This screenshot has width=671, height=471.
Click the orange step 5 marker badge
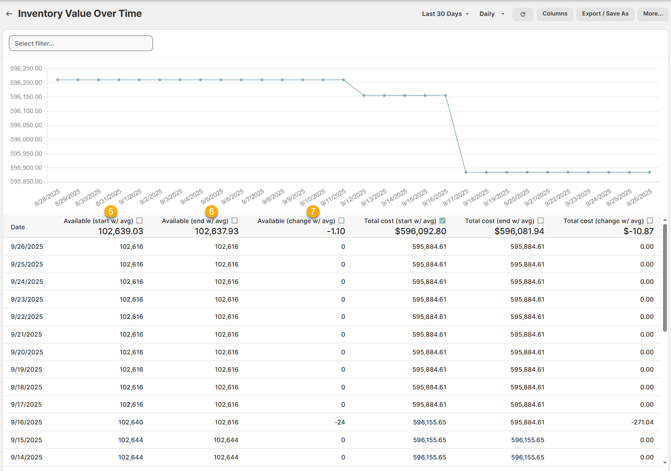tap(111, 212)
